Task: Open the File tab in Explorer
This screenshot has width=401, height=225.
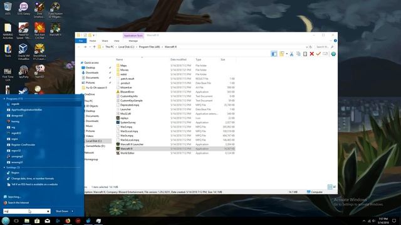Action: 81,41
